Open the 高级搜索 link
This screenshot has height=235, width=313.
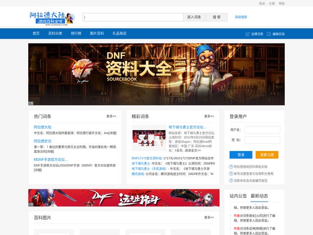click(241, 17)
